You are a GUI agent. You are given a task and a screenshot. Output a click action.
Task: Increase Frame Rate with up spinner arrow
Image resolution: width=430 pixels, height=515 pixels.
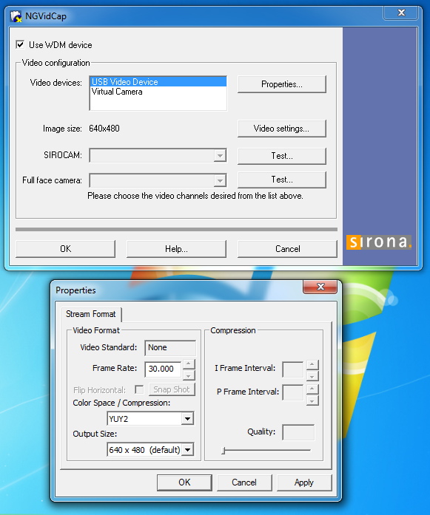[x=188, y=364]
